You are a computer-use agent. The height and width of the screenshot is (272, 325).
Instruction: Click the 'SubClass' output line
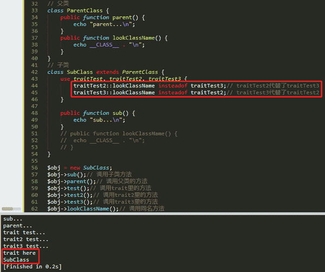coord(16,260)
